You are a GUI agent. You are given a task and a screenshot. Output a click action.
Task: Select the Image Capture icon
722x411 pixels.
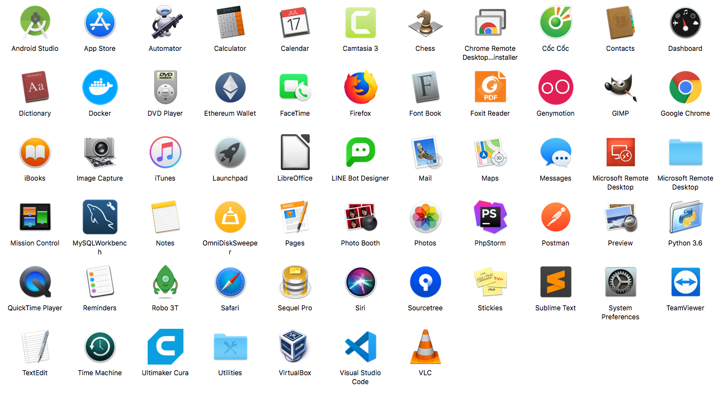[100, 152]
